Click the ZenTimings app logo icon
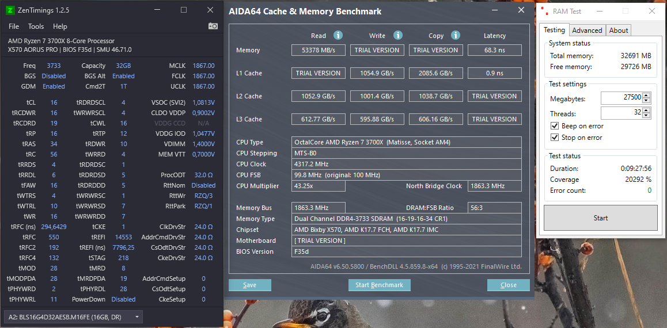 coord(10,10)
